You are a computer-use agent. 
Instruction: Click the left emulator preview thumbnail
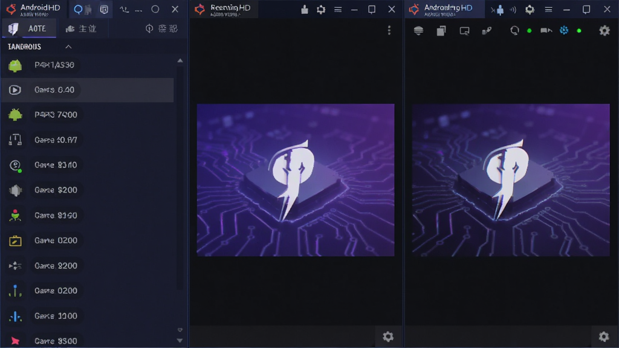coord(296,180)
